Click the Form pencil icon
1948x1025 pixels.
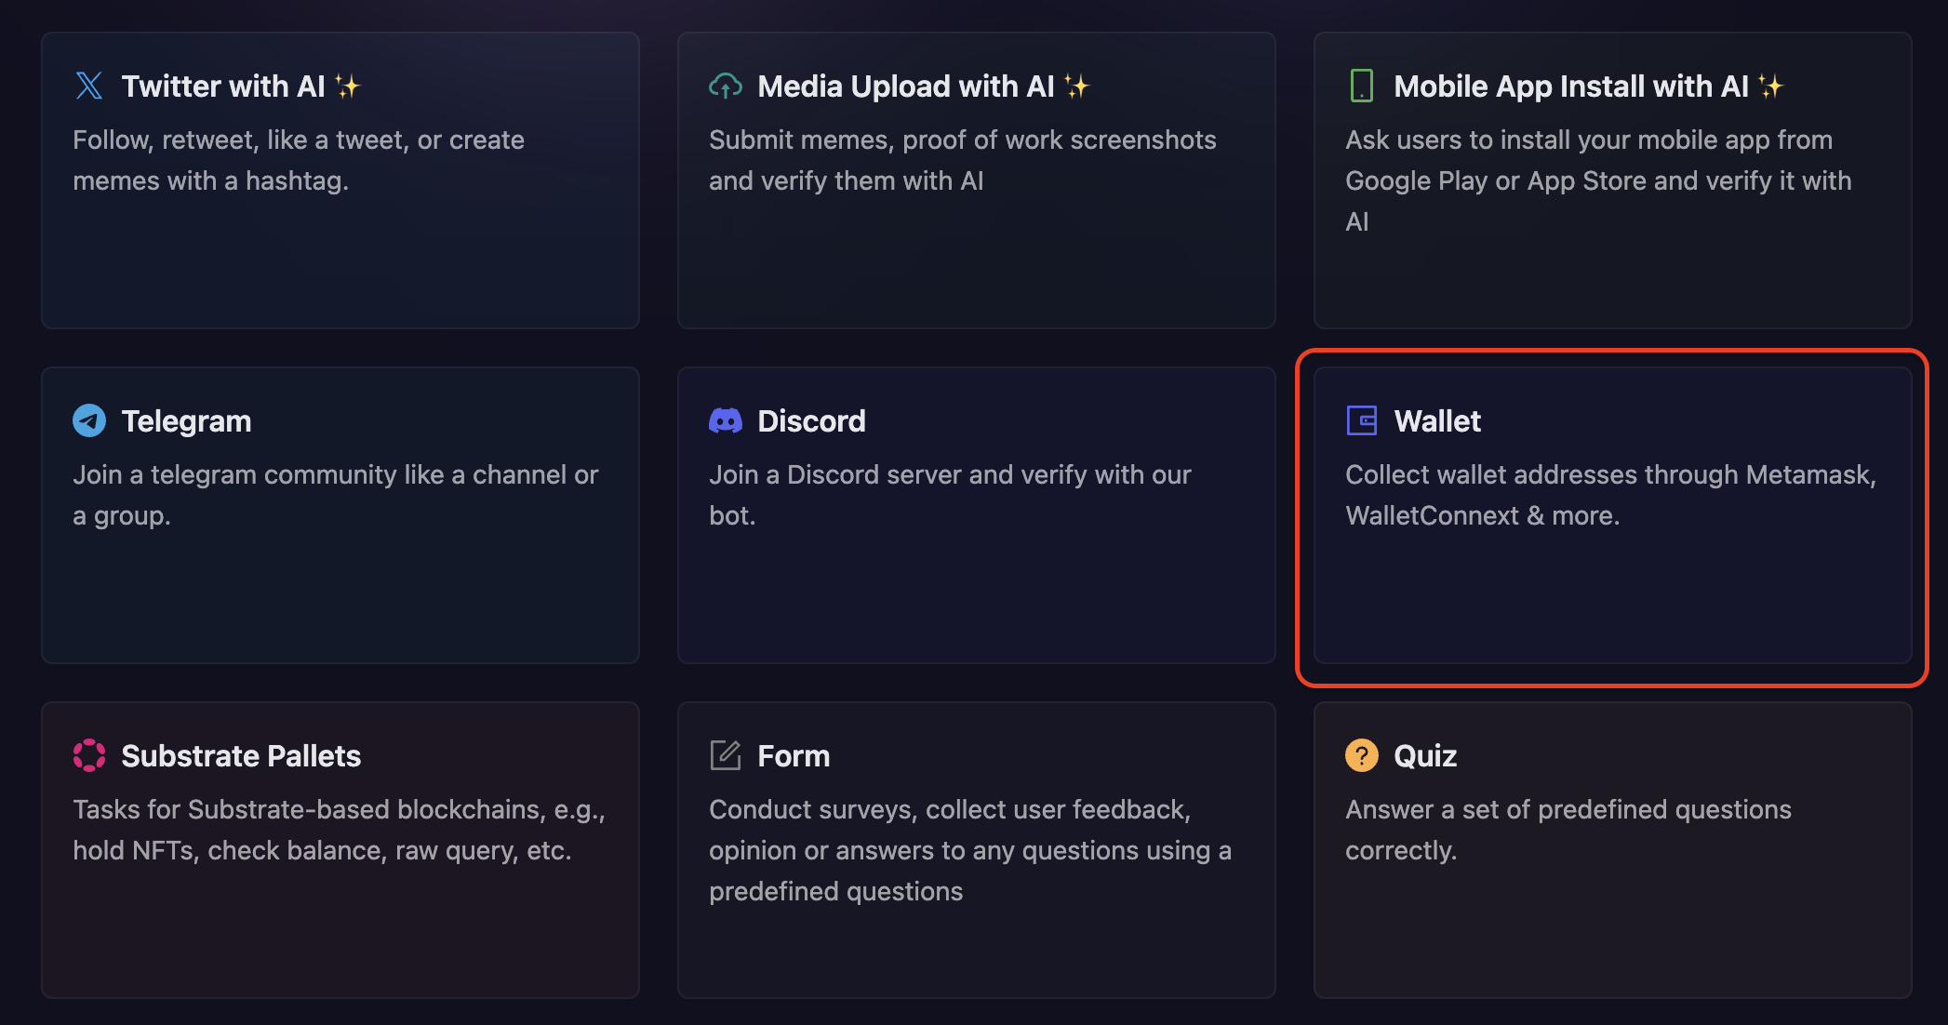pos(725,755)
